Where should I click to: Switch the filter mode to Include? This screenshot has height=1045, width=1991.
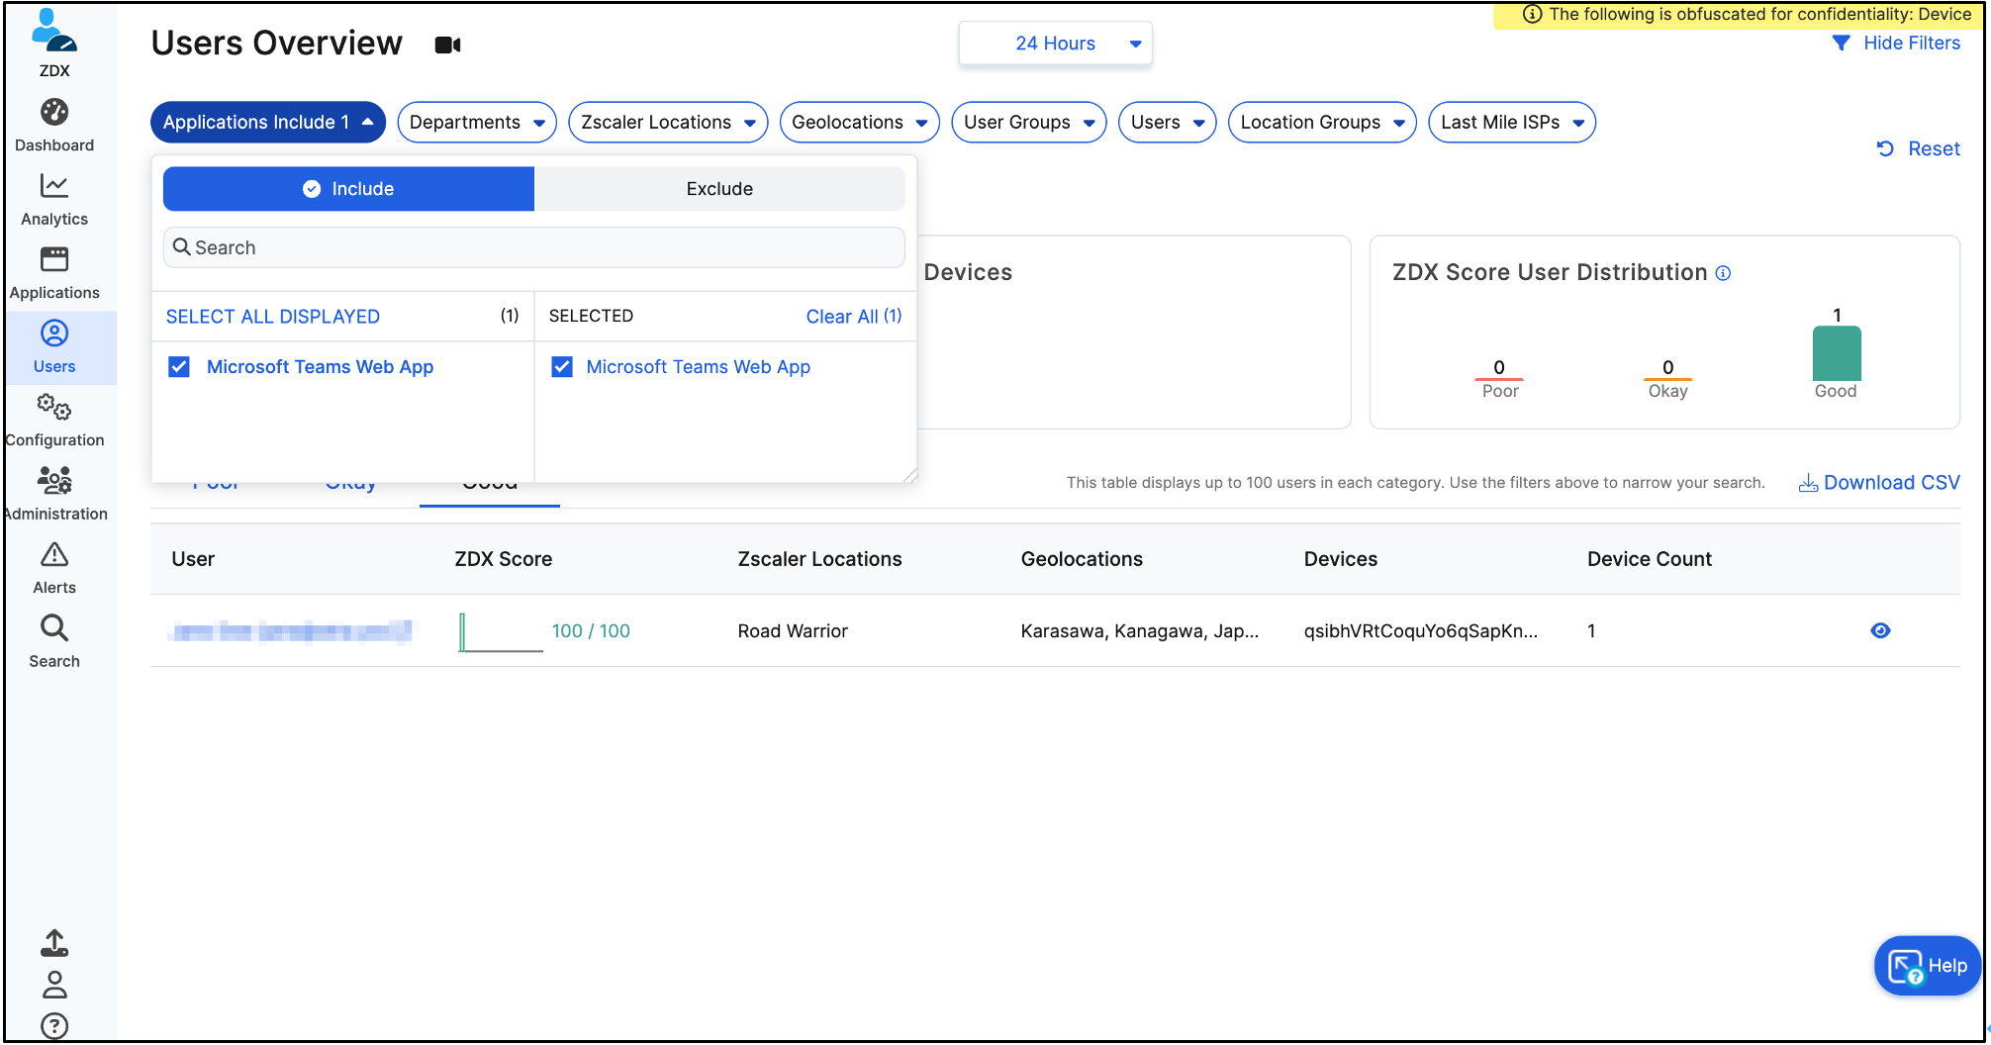348,189
